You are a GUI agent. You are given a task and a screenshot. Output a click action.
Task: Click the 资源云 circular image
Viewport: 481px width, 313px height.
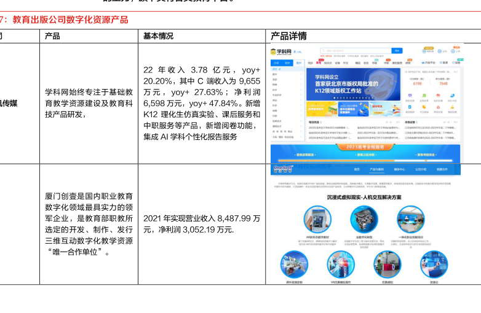pos(434,265)
